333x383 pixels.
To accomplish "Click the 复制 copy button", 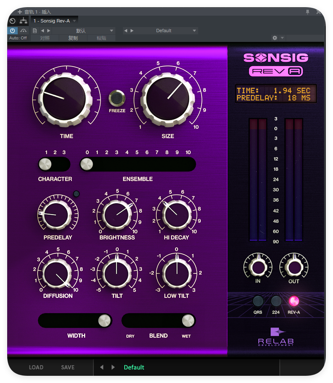I will [x=73, y=38].
